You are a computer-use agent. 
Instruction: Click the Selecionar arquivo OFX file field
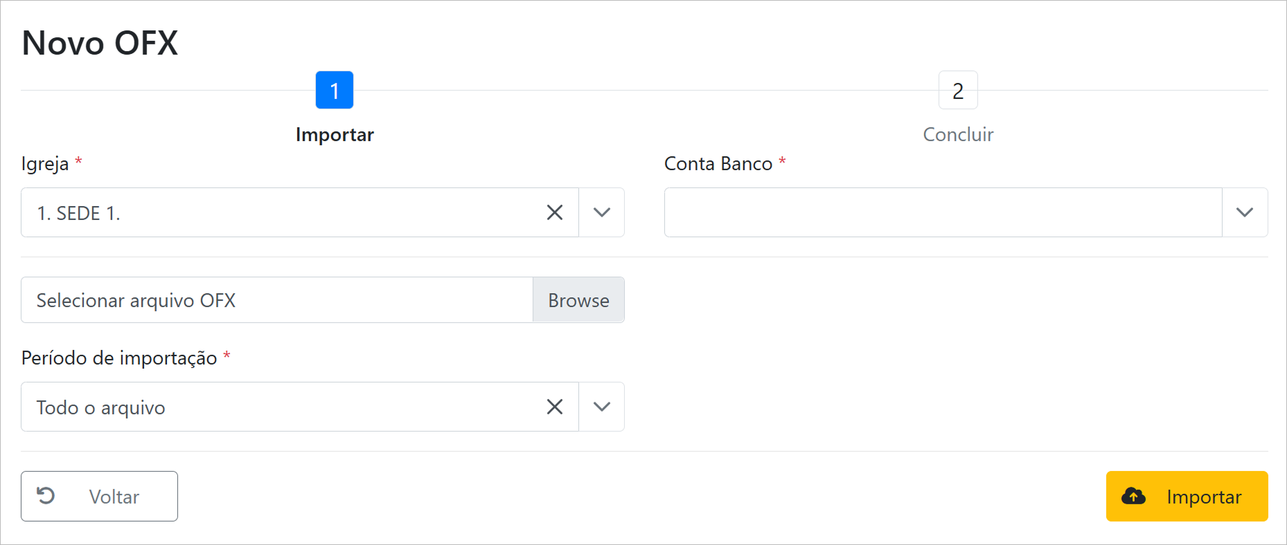(x=277, y=300)
